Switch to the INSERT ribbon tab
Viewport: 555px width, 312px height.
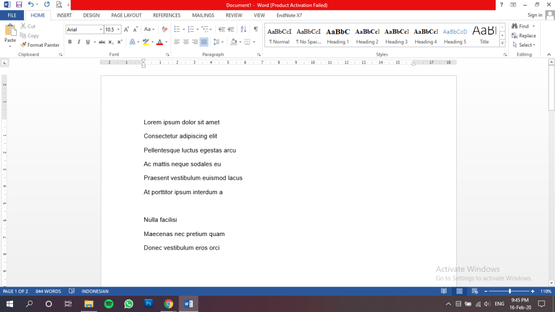click(64, 16)
